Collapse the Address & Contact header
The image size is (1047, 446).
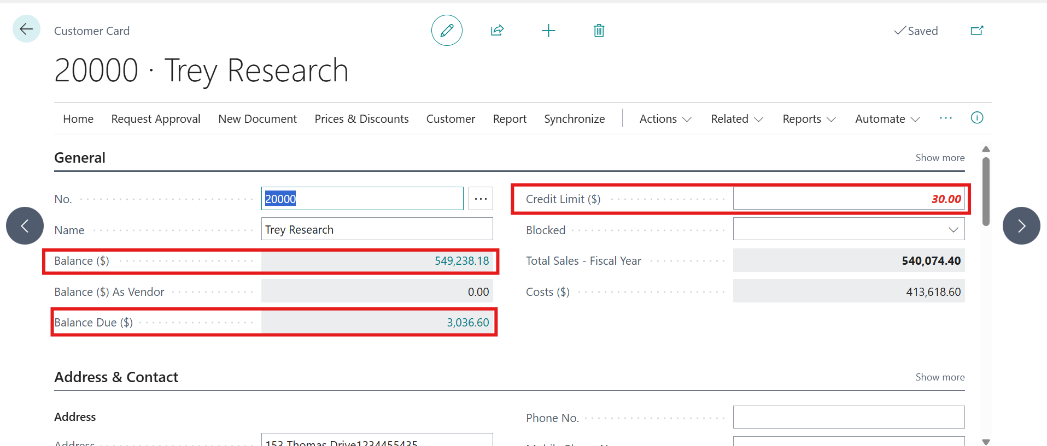(116, 377)
